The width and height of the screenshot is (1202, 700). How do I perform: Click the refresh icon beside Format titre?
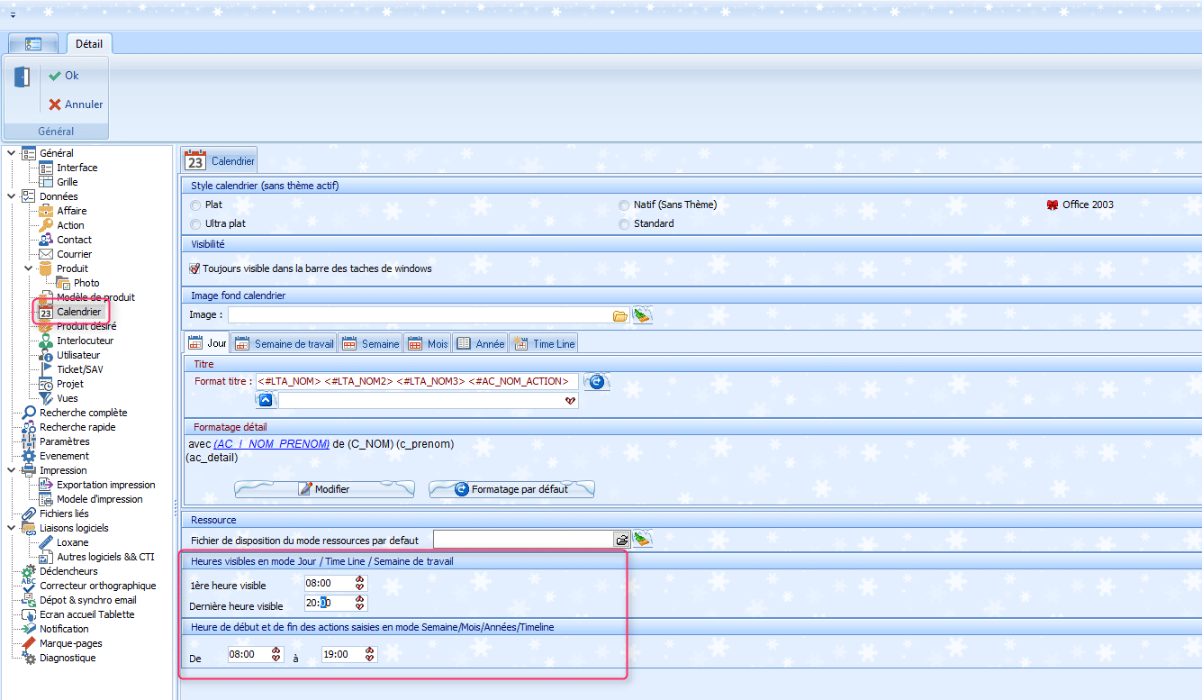tap(595, 382)
